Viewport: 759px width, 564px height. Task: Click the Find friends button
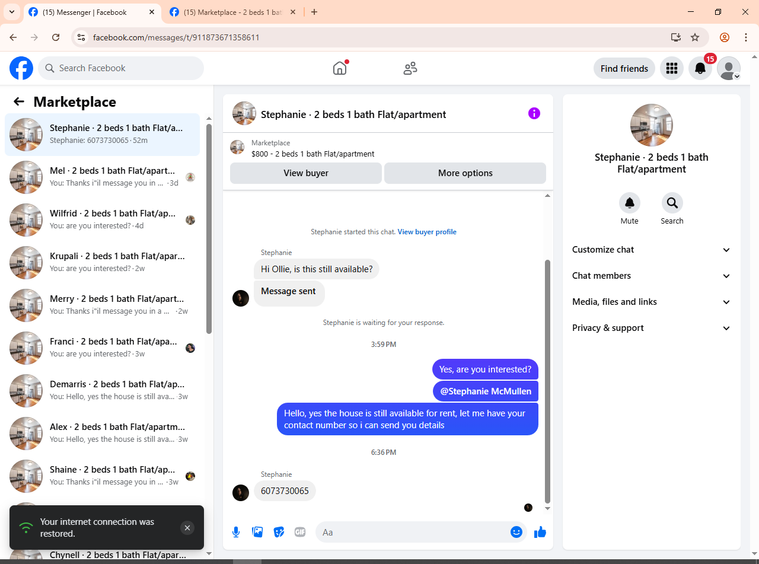tap(624, 68)
